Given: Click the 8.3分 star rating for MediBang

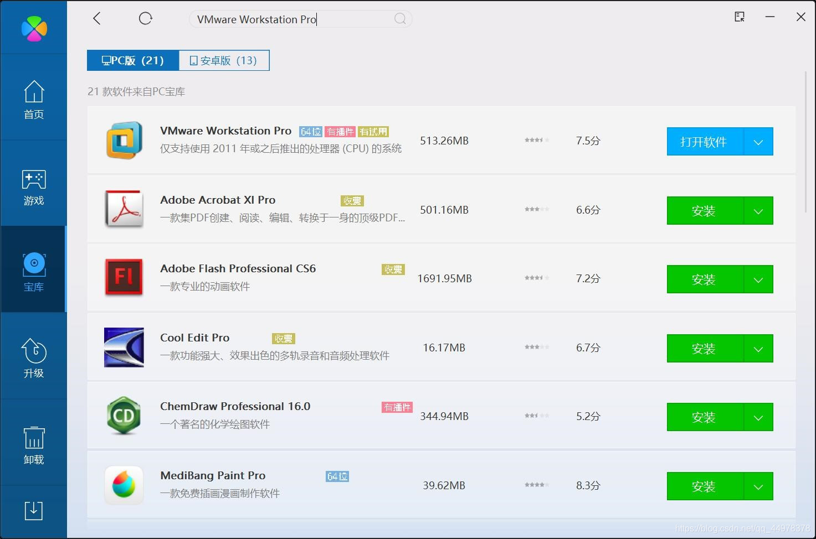Looking at the screenshot, I should [x=537, y=485].
